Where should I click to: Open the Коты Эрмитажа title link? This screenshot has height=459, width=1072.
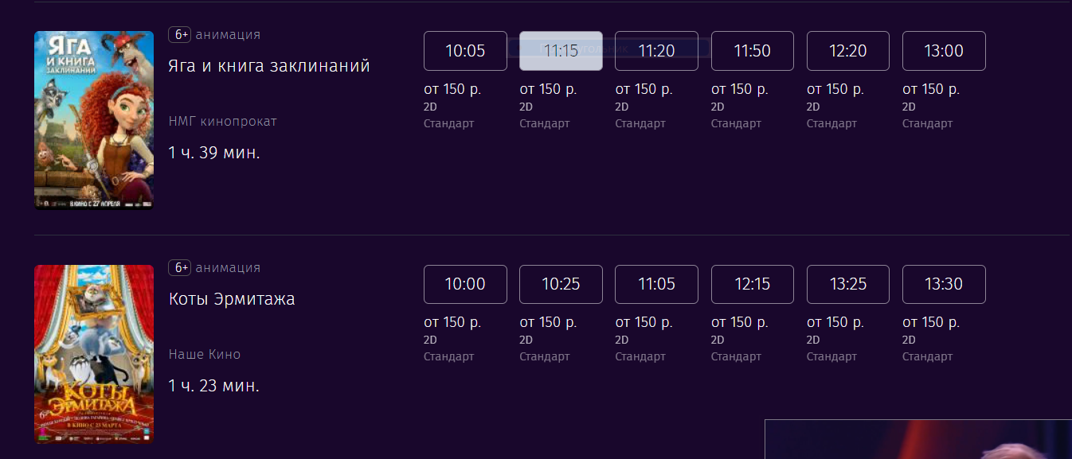click(232, 299)
